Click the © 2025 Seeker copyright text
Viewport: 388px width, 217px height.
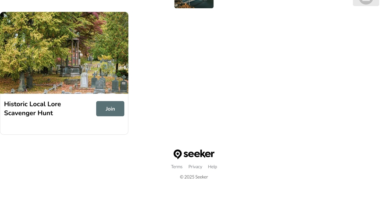(x=194, y=177)
